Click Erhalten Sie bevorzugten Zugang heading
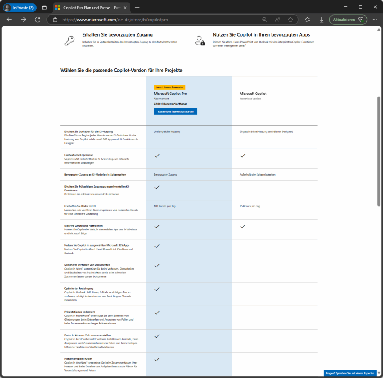383x378 pixels. click(117, 34)
